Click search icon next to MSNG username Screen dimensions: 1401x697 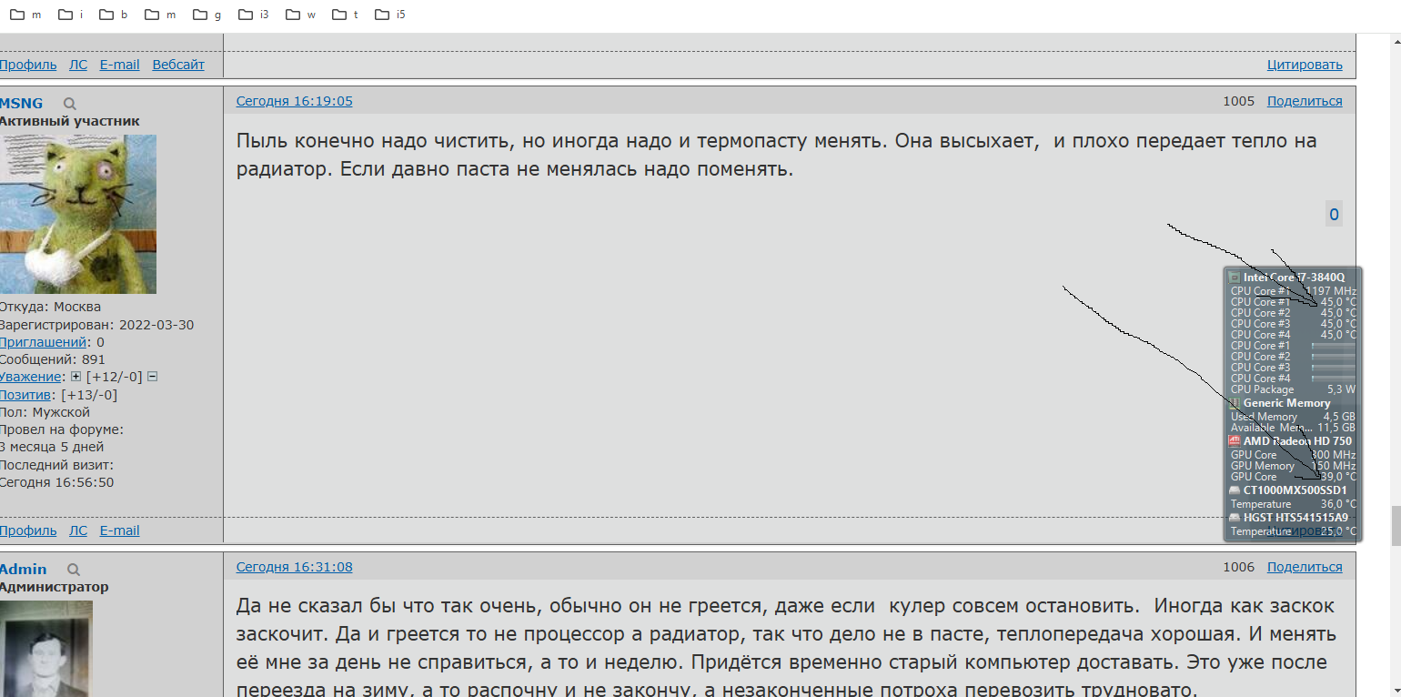point(70,104)
